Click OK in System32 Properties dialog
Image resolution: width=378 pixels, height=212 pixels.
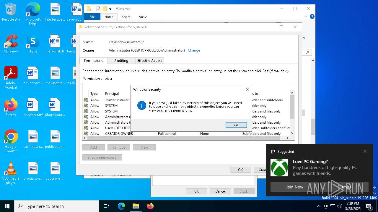click(196, 191)
